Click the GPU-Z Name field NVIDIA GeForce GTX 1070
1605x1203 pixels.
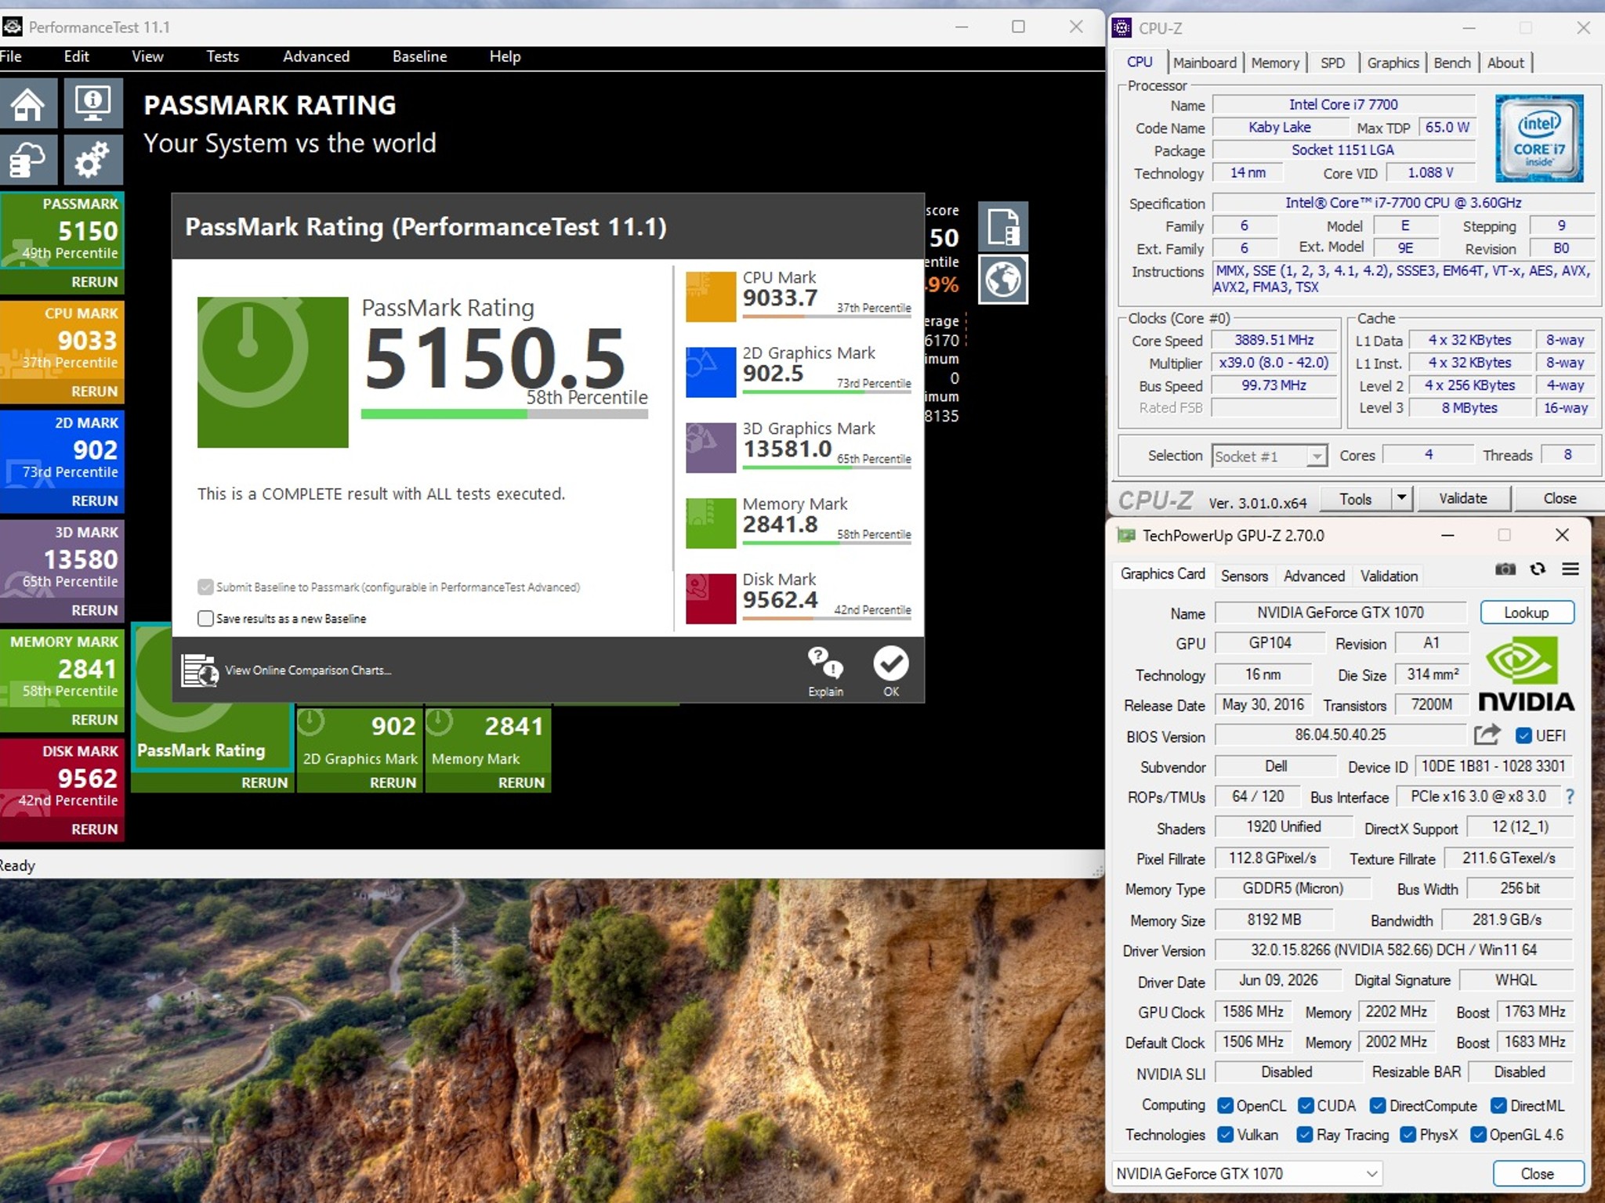click(1340, 612)
